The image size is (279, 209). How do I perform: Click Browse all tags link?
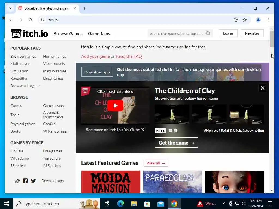point(25,86)
